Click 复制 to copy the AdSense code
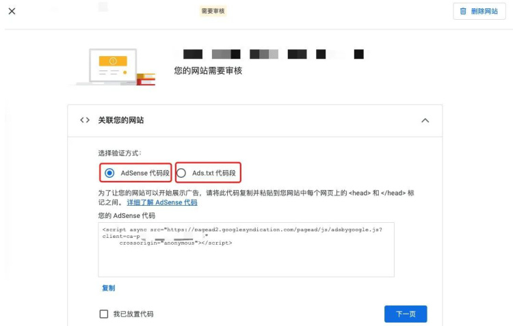Image resolution: width=513 pixels, height=326 pixels. (108, 288)
